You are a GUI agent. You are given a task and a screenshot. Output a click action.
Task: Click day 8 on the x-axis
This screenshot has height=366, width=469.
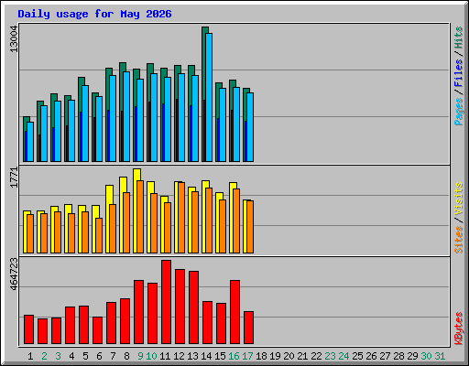126,356
